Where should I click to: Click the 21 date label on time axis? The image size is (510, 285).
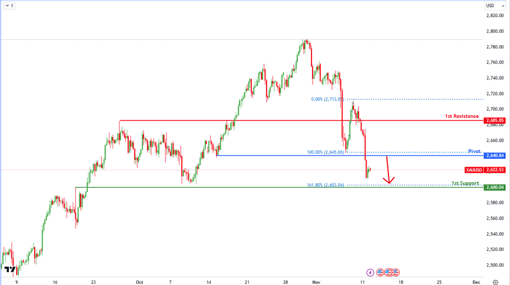(247, 282)
